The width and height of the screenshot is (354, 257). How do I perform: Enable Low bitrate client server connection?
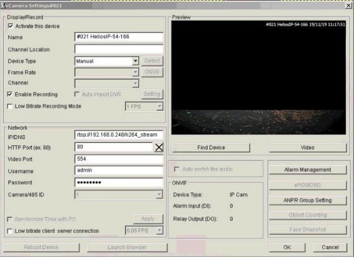point(10,231)
